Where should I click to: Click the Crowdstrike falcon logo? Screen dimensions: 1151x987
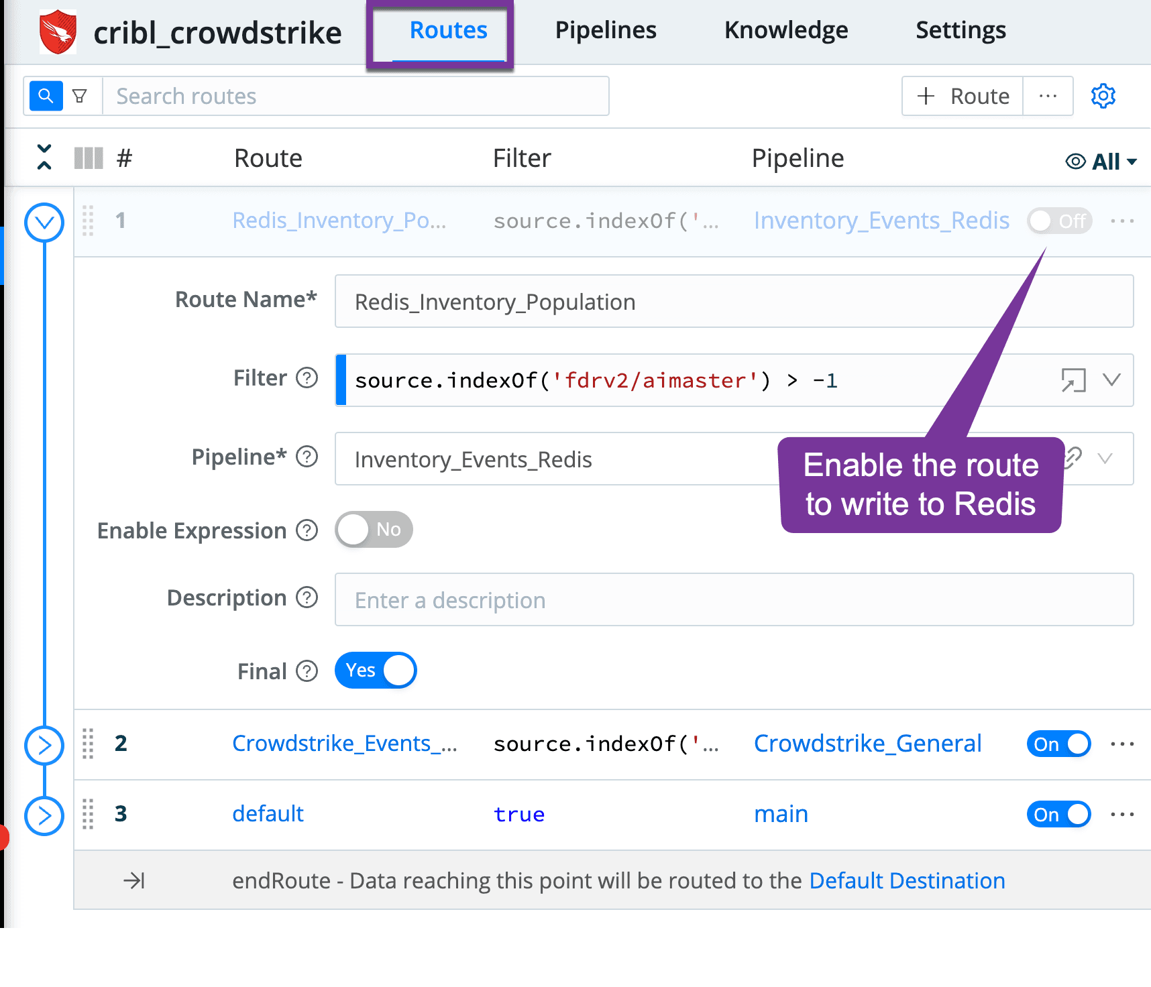click(58, 32)
